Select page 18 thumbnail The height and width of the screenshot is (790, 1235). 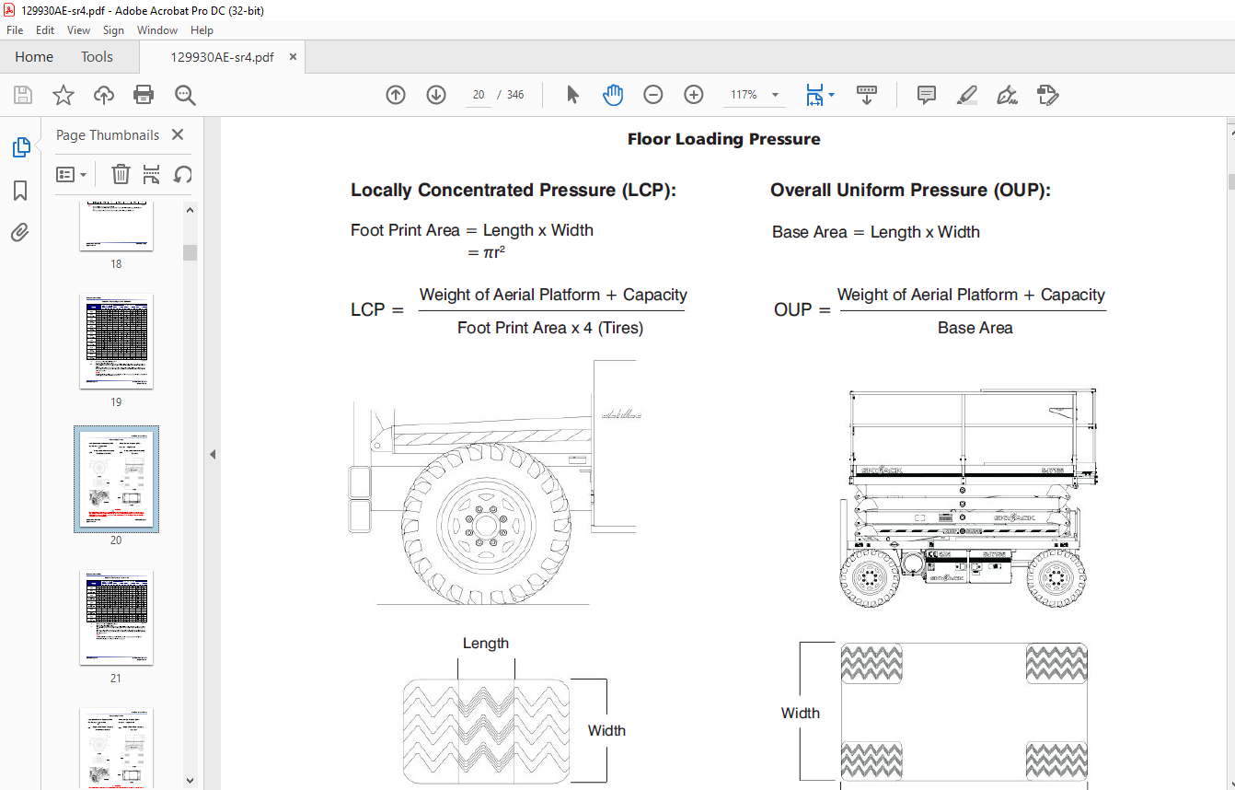[116, 226]
